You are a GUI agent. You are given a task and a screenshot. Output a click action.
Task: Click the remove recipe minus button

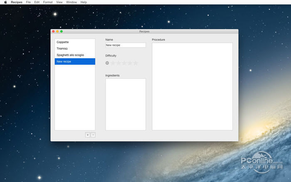click(x=93, y=135)
